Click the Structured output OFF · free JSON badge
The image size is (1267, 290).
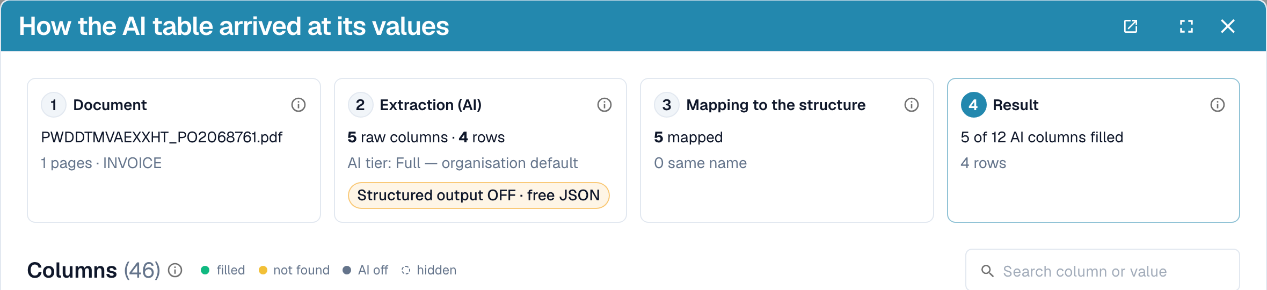pos(478,195)
